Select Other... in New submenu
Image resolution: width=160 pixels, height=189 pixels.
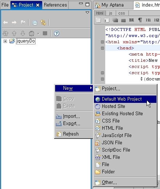[x=125, y=182]
